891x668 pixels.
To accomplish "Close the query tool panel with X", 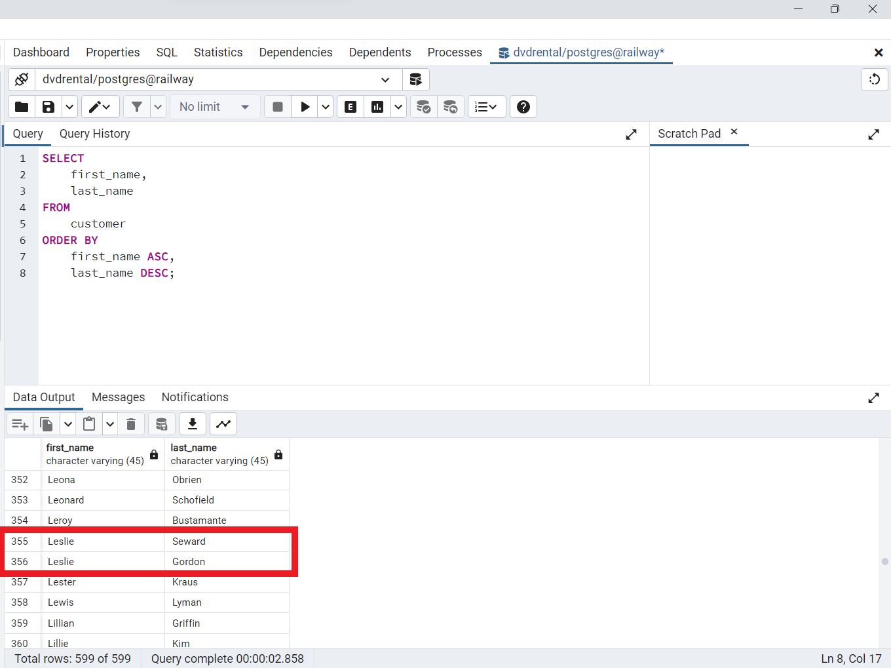I will click(x=879, y=52).
